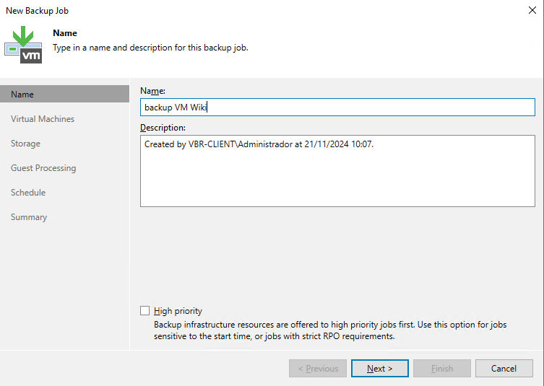This screenshot has height=386, width=544.
Task: Click the bold Name heading in header
Action: [65, 33]
